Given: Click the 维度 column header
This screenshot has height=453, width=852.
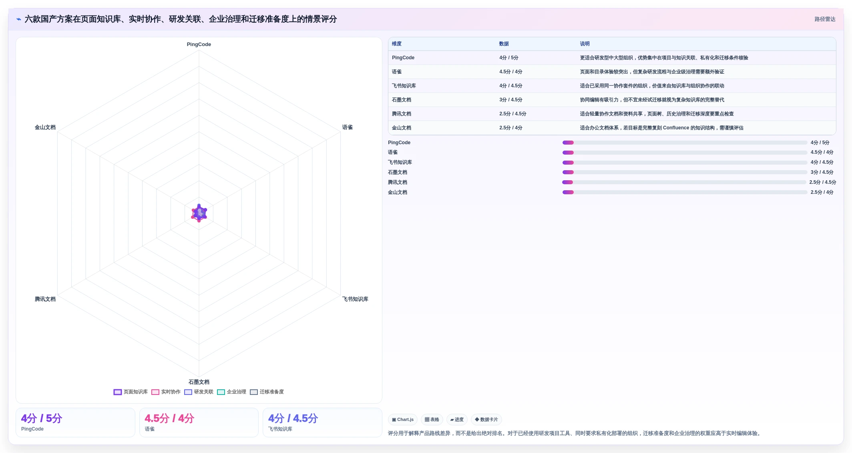Looking at the screenshot, I should [397, 44].
